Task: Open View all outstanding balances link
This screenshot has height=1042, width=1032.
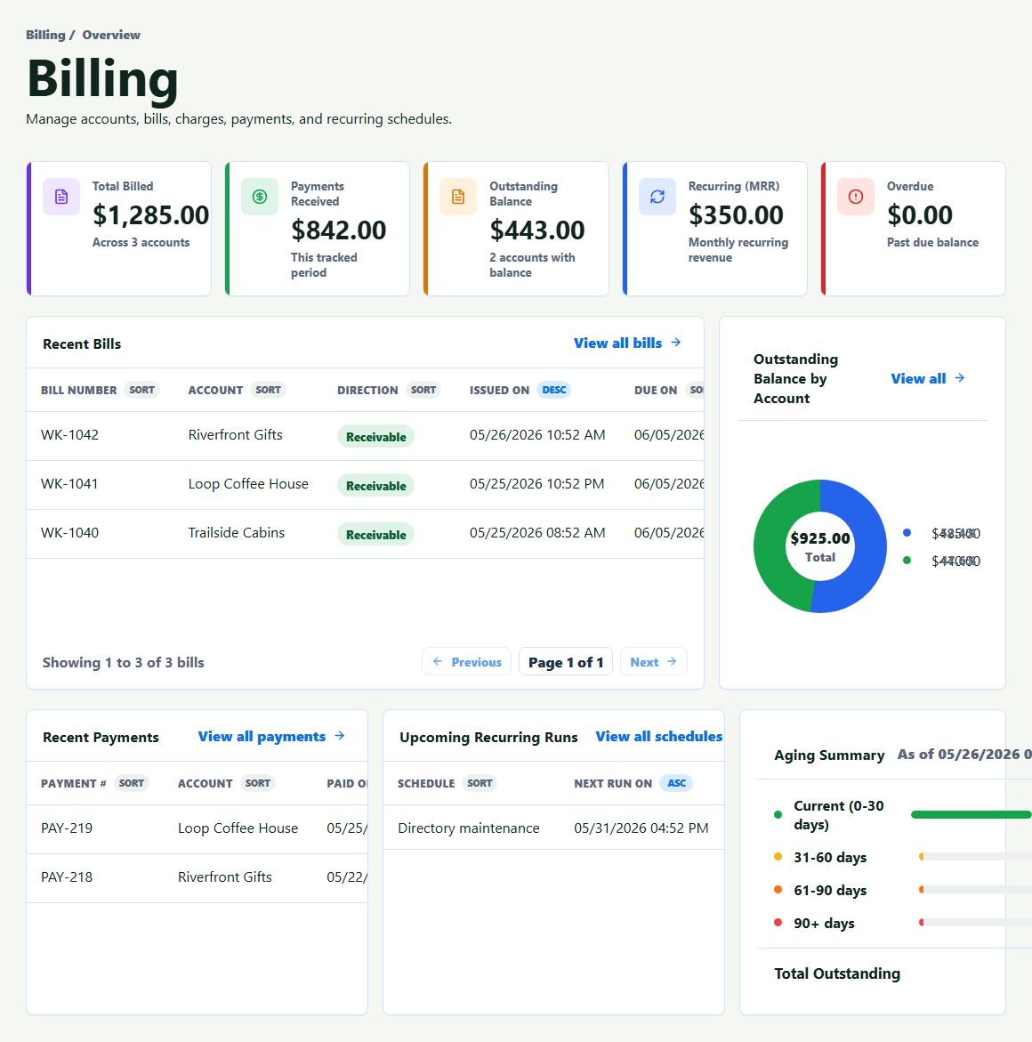Action: coord(928,378)
